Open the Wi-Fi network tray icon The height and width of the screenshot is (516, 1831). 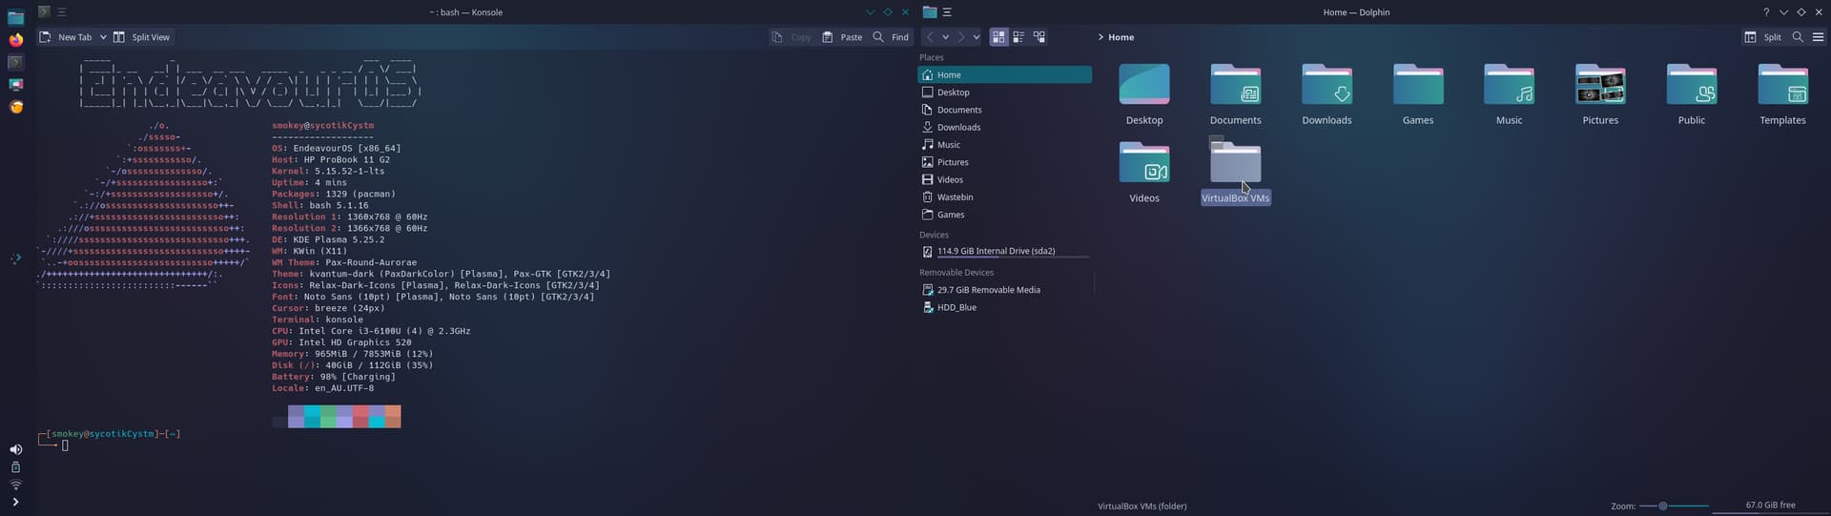[x=15, y=485]
